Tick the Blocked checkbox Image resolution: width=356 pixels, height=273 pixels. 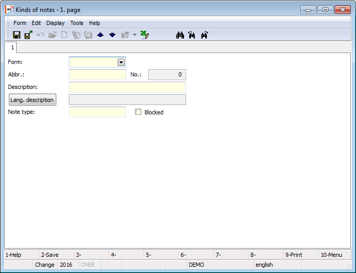(138, 112)
